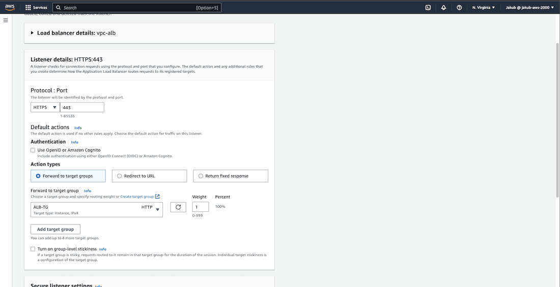This screenshot has width=560, height=287.
Task: Open the left hamburger navigation menu
Action: pos(6,20)
